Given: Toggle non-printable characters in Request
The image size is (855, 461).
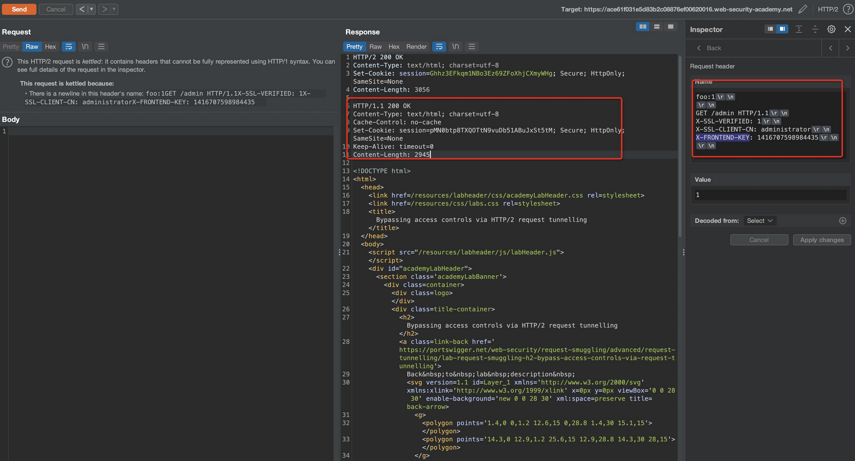Looking at the screenshot, I should (85, 47).
